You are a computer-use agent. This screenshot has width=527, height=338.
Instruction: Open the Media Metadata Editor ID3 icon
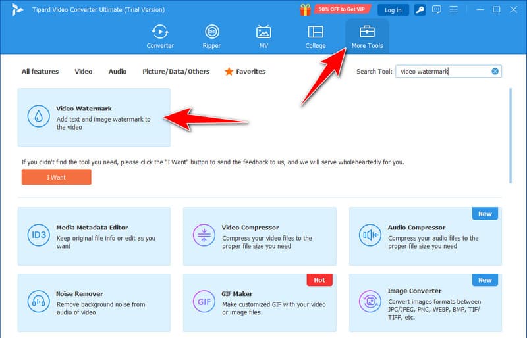(x=39, y=235)
